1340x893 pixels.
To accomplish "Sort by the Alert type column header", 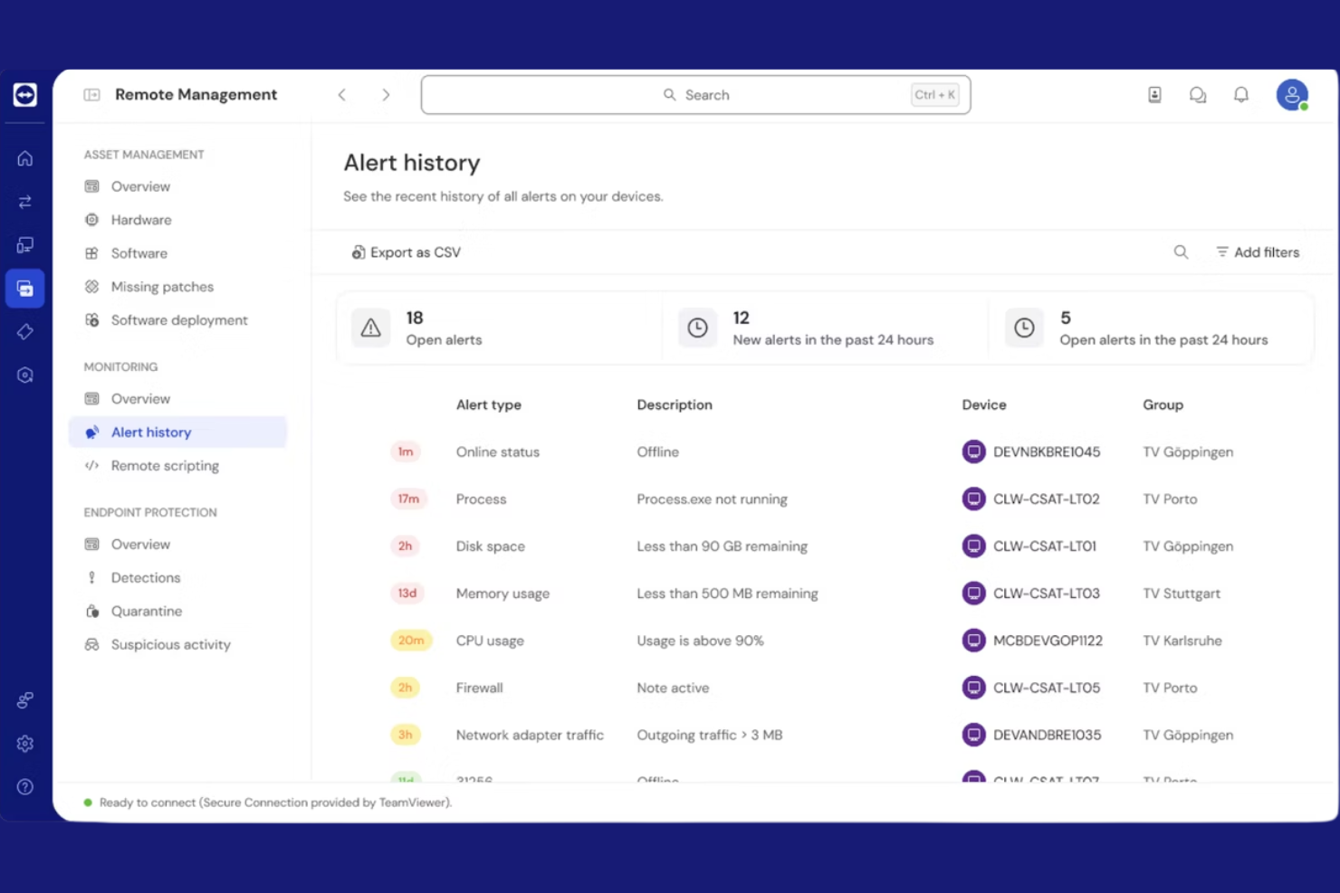I will [488, 405].
